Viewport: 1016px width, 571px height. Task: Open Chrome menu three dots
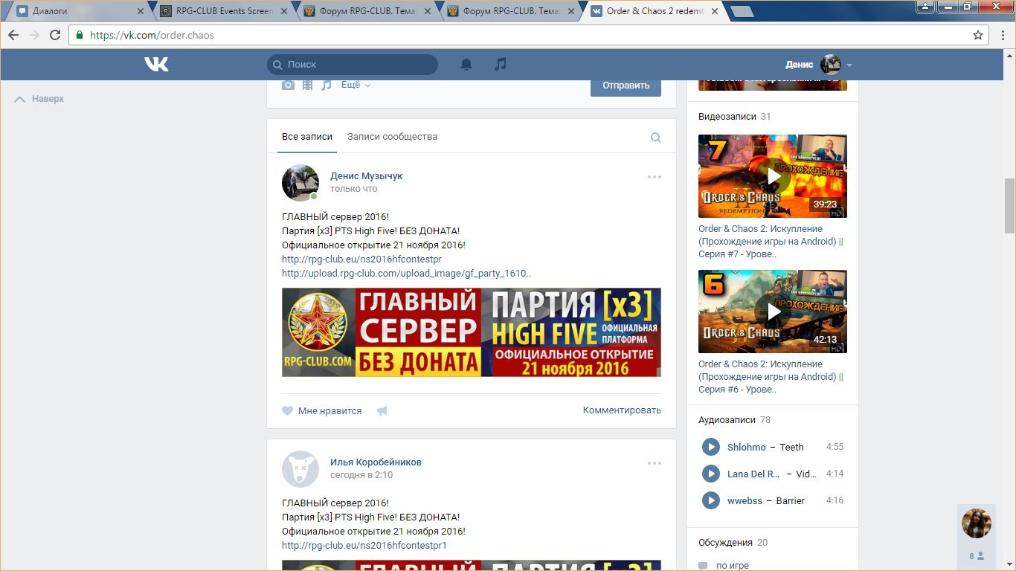pyautogui.click(x=1003, y=35)
